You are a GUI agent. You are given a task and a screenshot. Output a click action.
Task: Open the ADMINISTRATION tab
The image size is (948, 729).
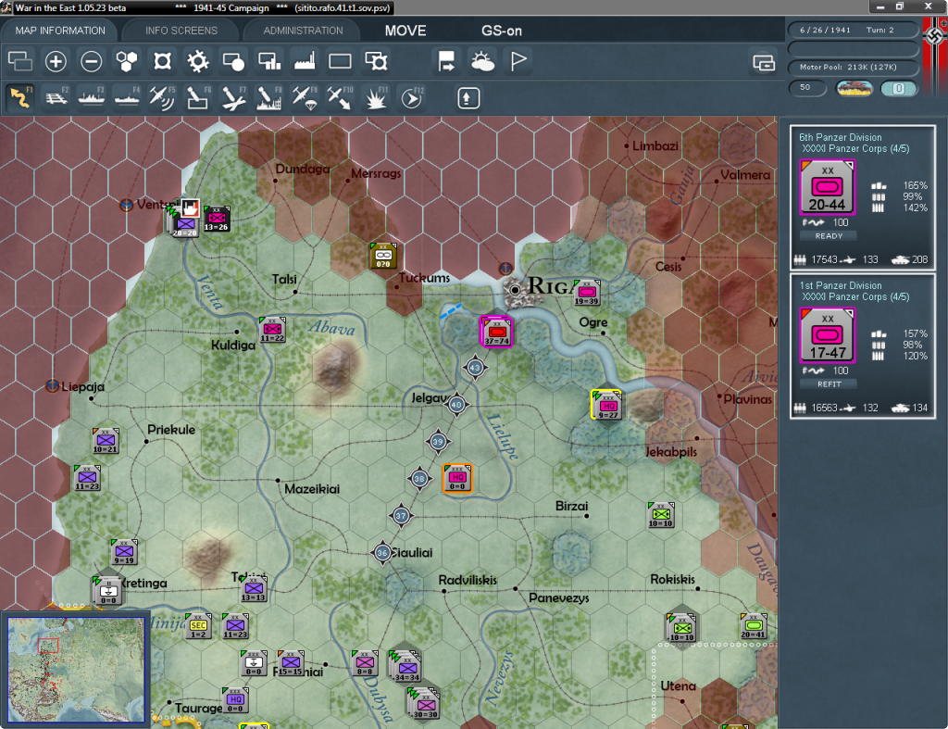[303, 31]
